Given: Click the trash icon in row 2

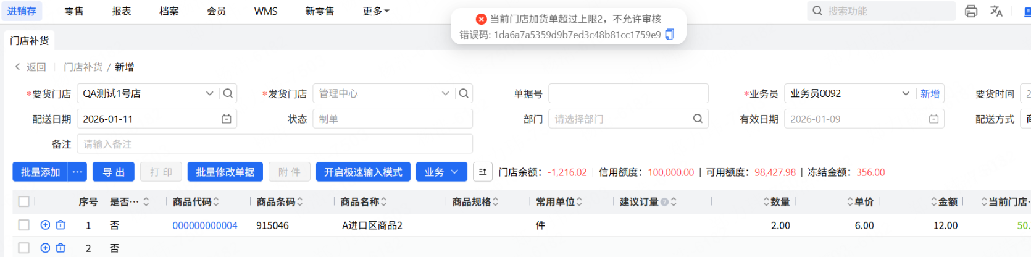Looking at the screenshot, I should pos(61,248).
